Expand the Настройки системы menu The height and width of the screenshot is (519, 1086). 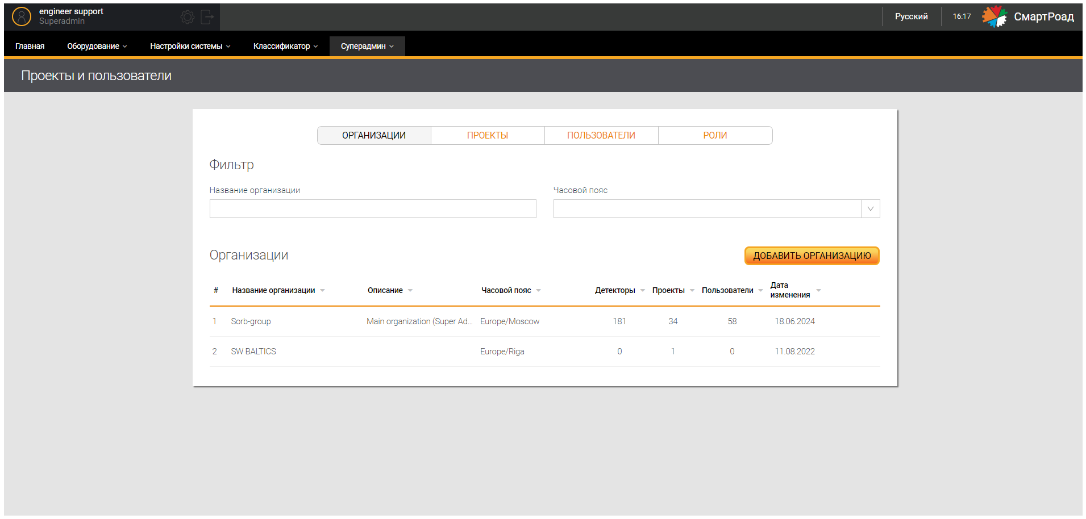190,46
